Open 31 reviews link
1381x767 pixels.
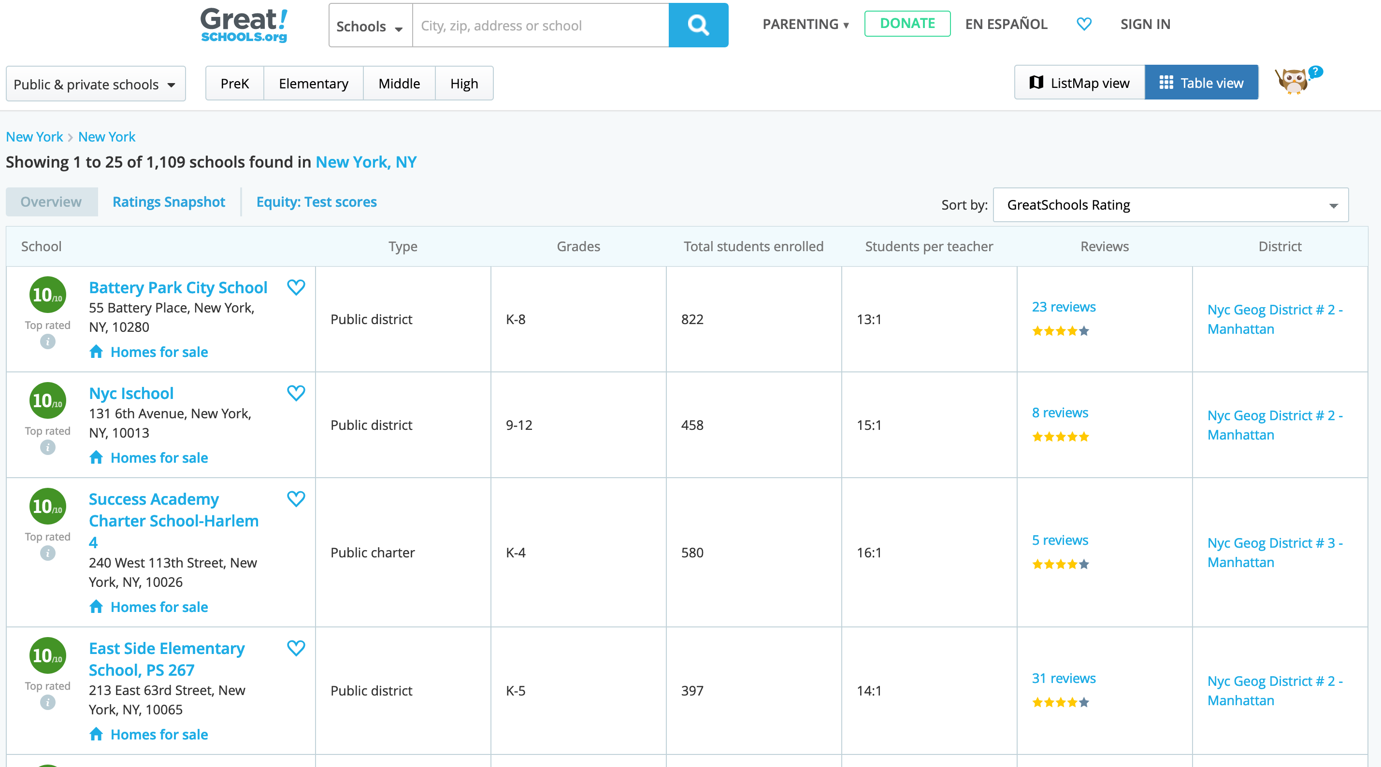(1064, 678)
